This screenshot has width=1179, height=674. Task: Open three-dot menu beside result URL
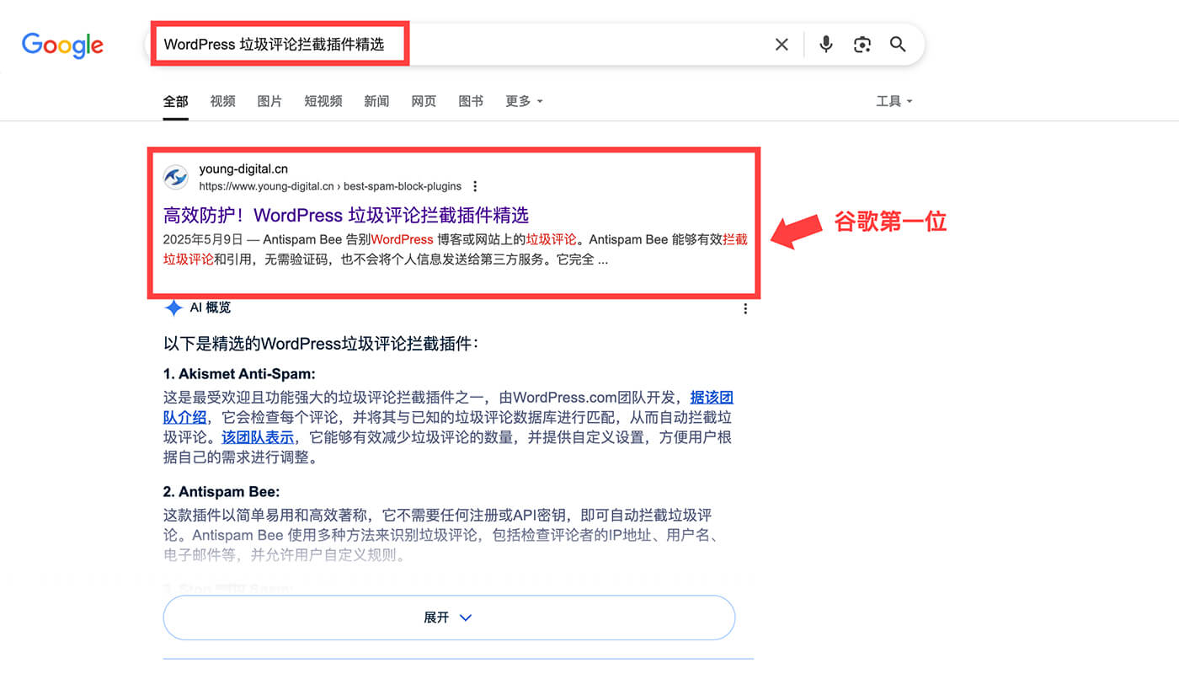[x=475, y=186]
